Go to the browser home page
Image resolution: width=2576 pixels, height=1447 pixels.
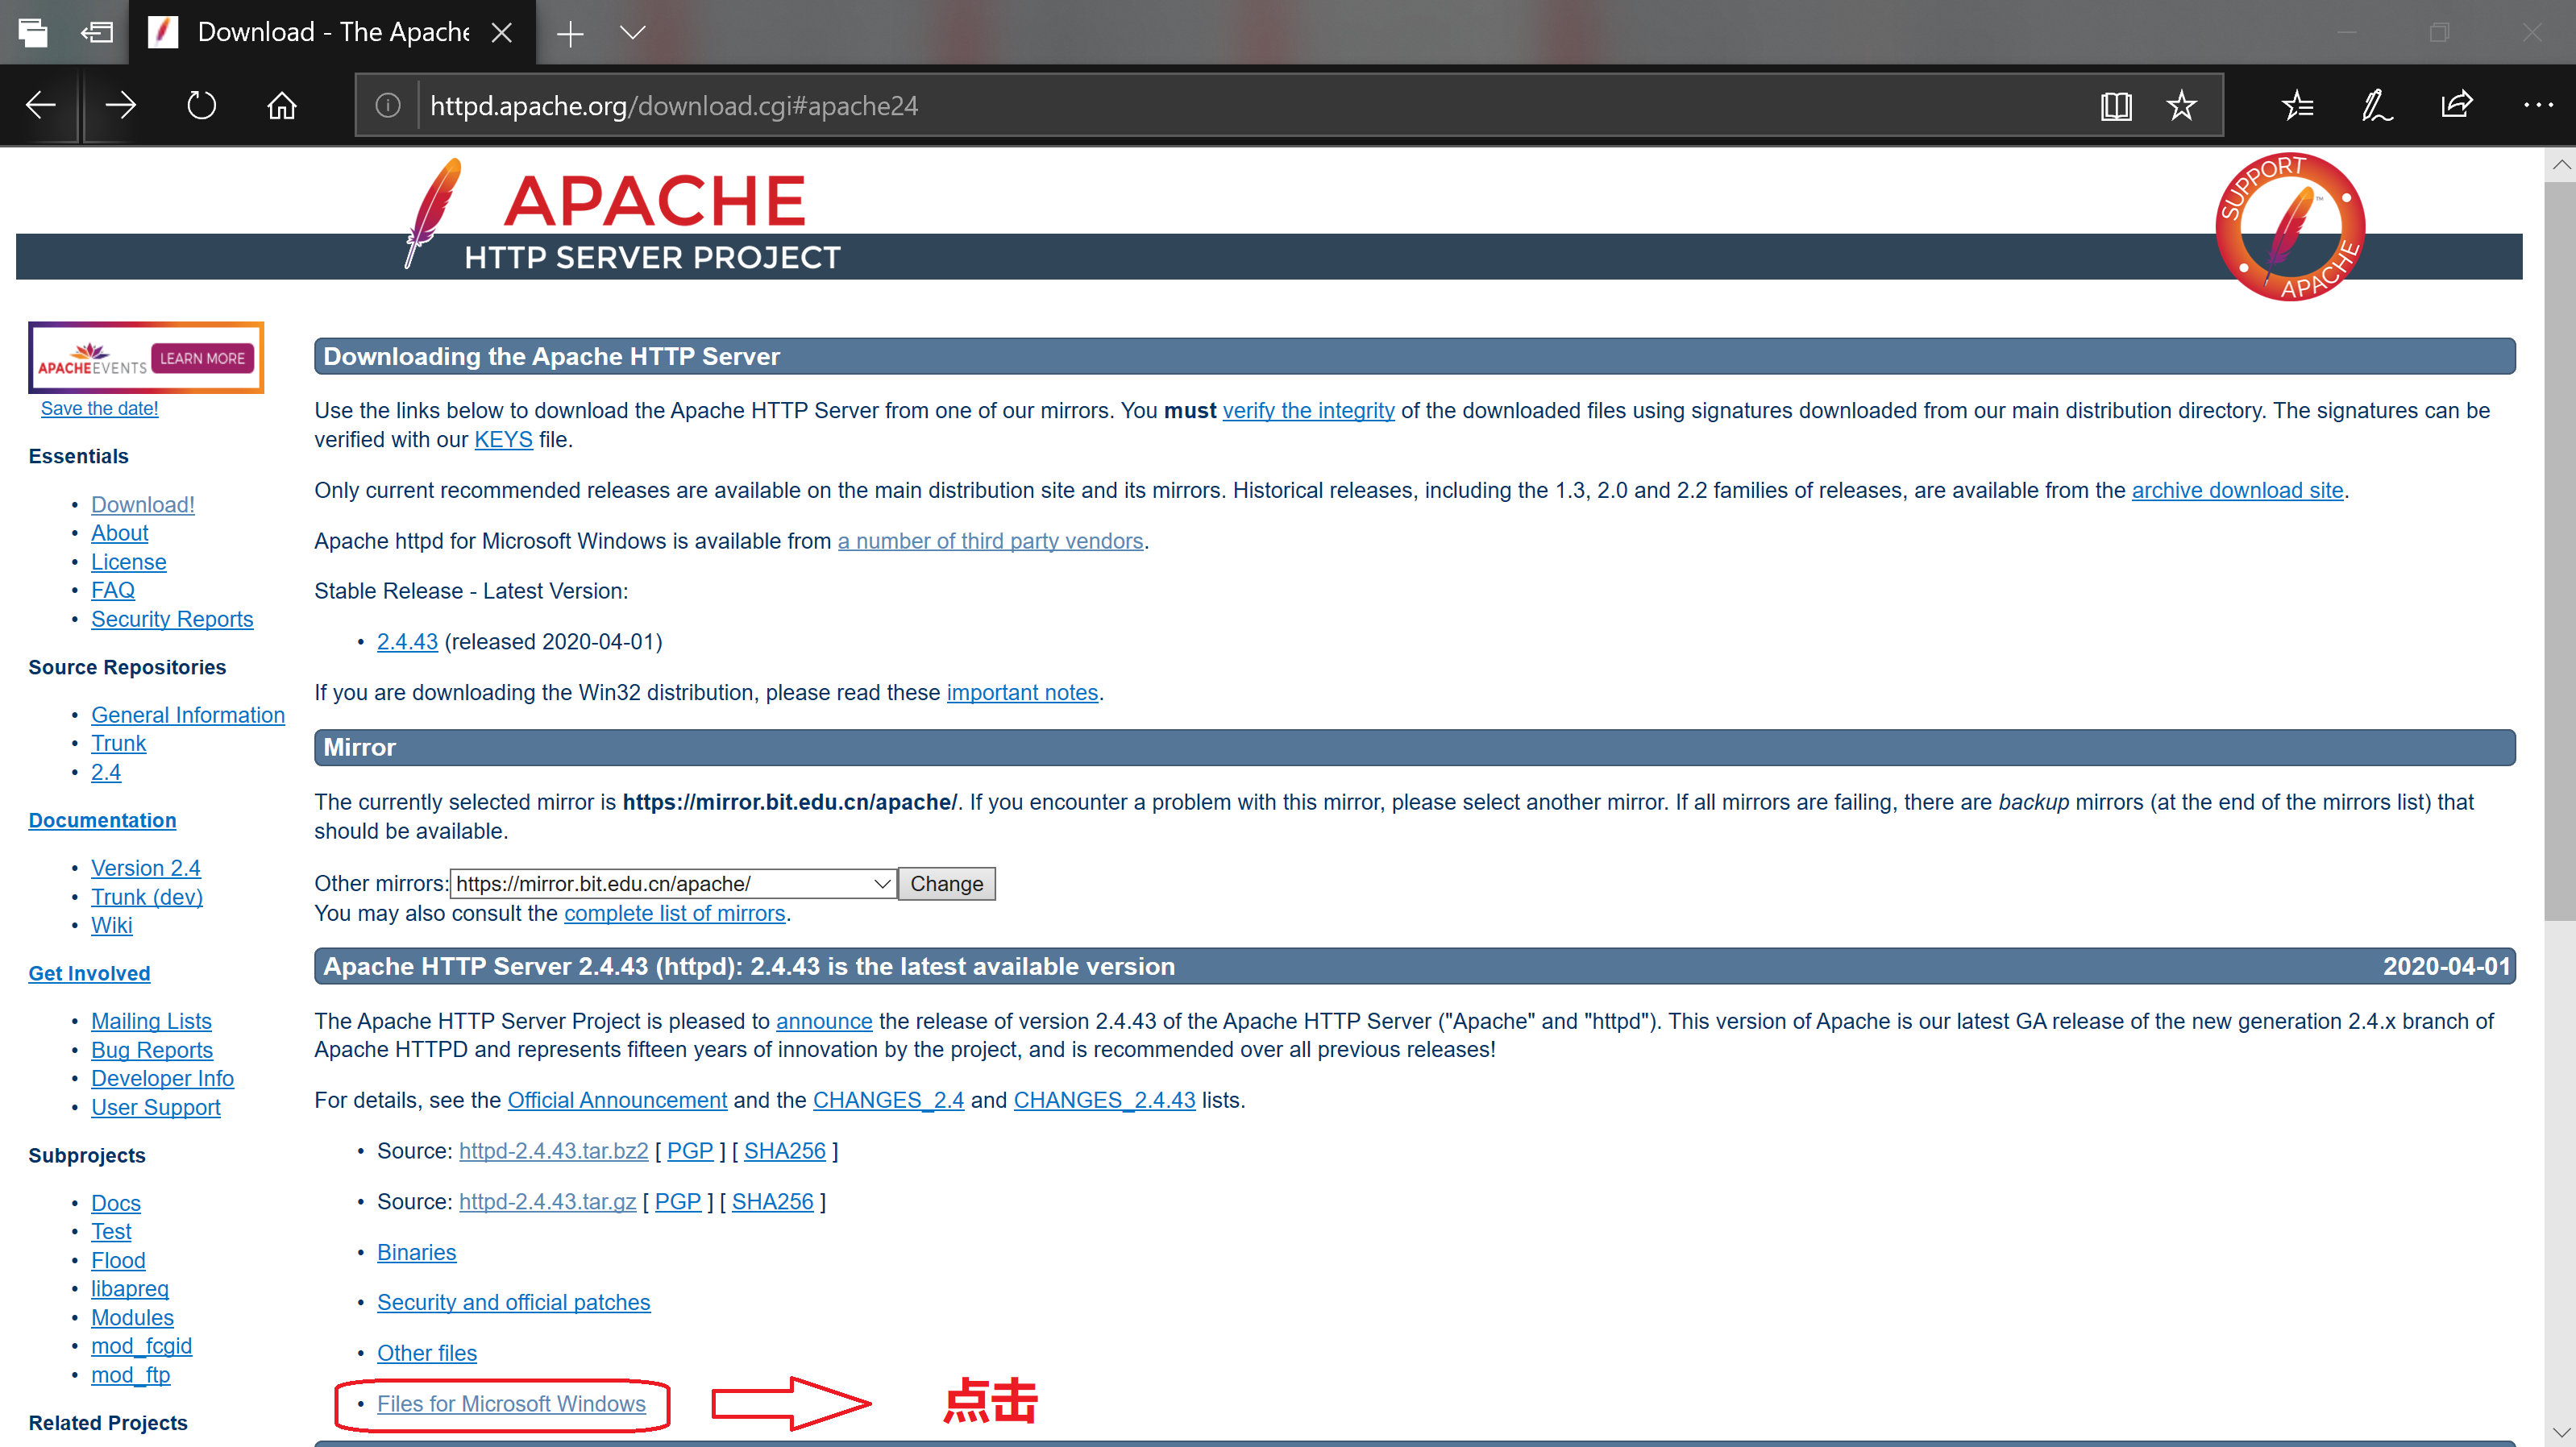coord(282,105)
